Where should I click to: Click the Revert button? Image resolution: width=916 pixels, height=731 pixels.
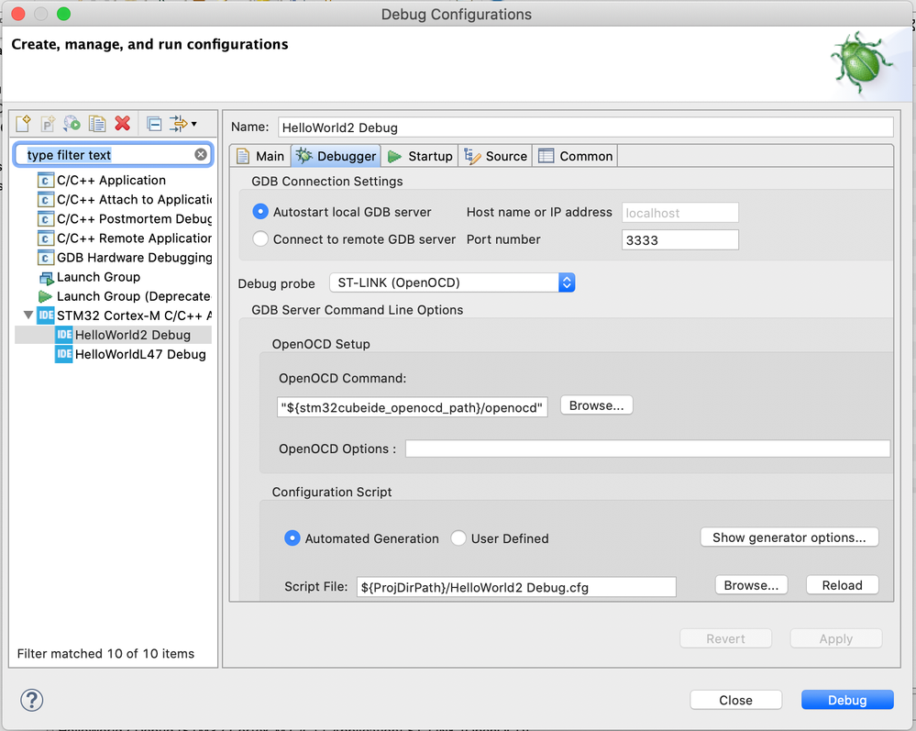click(725, 638)
